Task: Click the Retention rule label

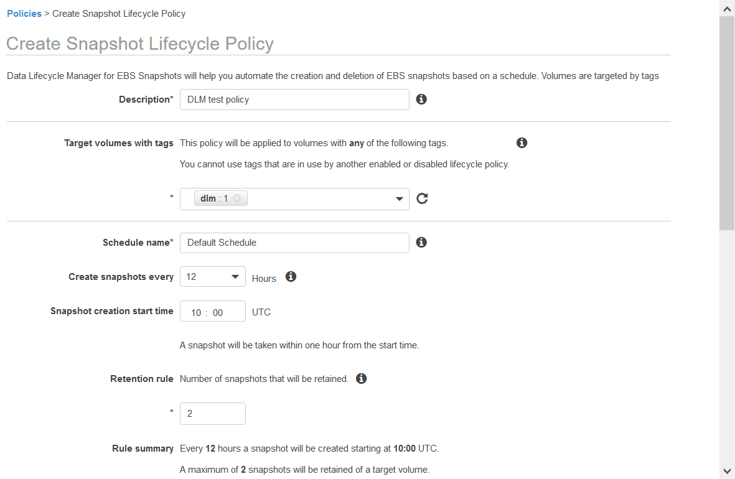Action: pos(141,379)
